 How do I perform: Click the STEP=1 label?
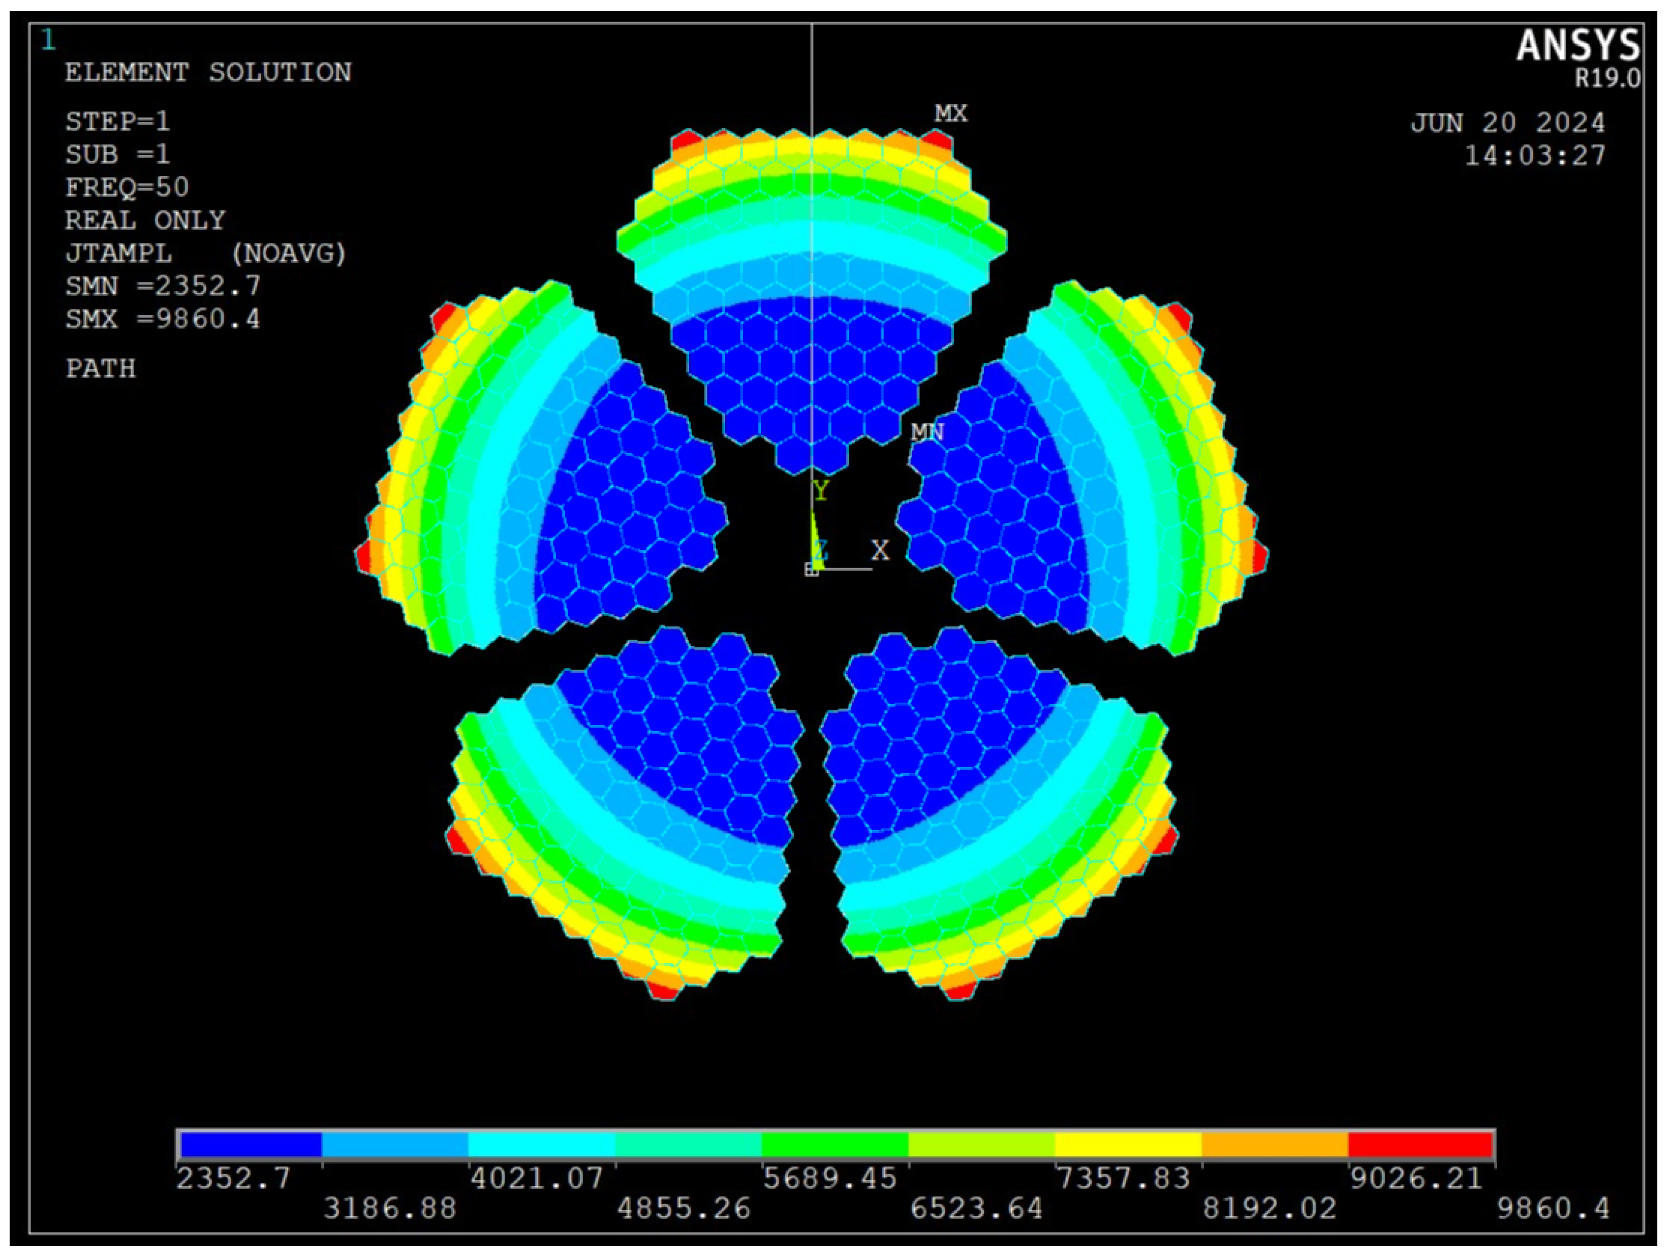(x=118, y=121)
